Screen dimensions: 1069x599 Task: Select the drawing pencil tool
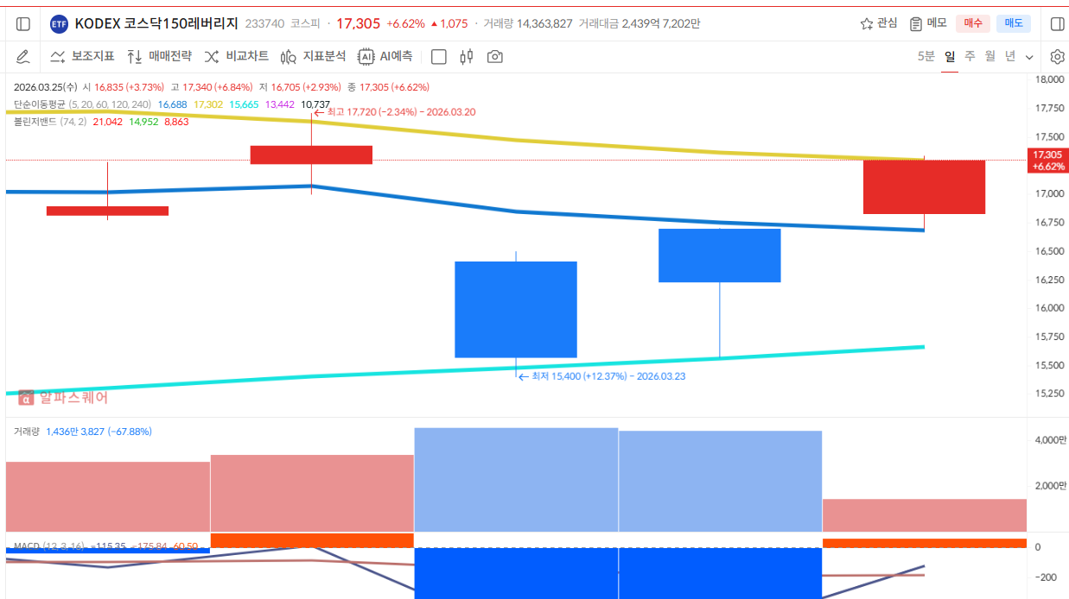point(23,57)
